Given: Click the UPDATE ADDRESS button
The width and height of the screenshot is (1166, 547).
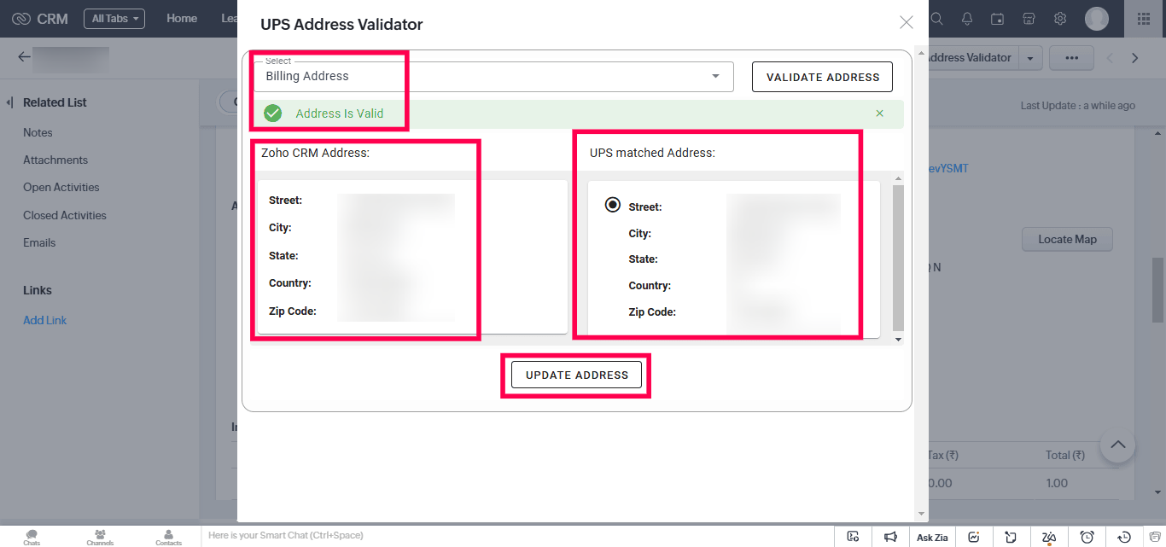Looking at the screenshot, I should coord(577,375).
